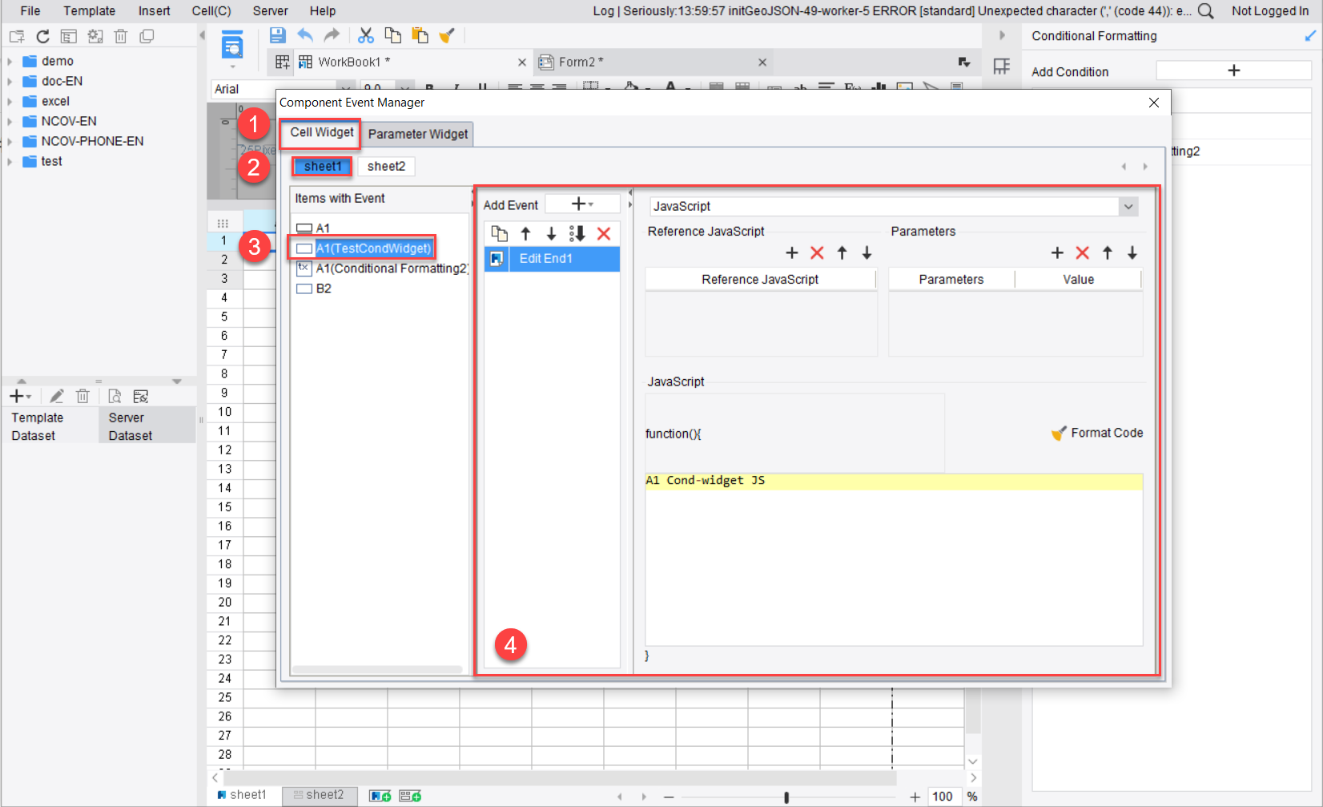Click the Undo arrow icon
Viewport: 1323px width, 807px height.
(x=305, y=35)
